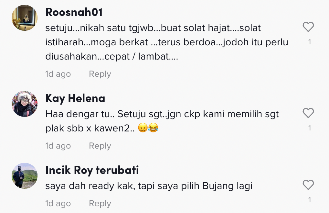Select the comment text starting 'setuju...nikah satu'
The width and height of the screenshot is (329, 213).
(167, 42)
